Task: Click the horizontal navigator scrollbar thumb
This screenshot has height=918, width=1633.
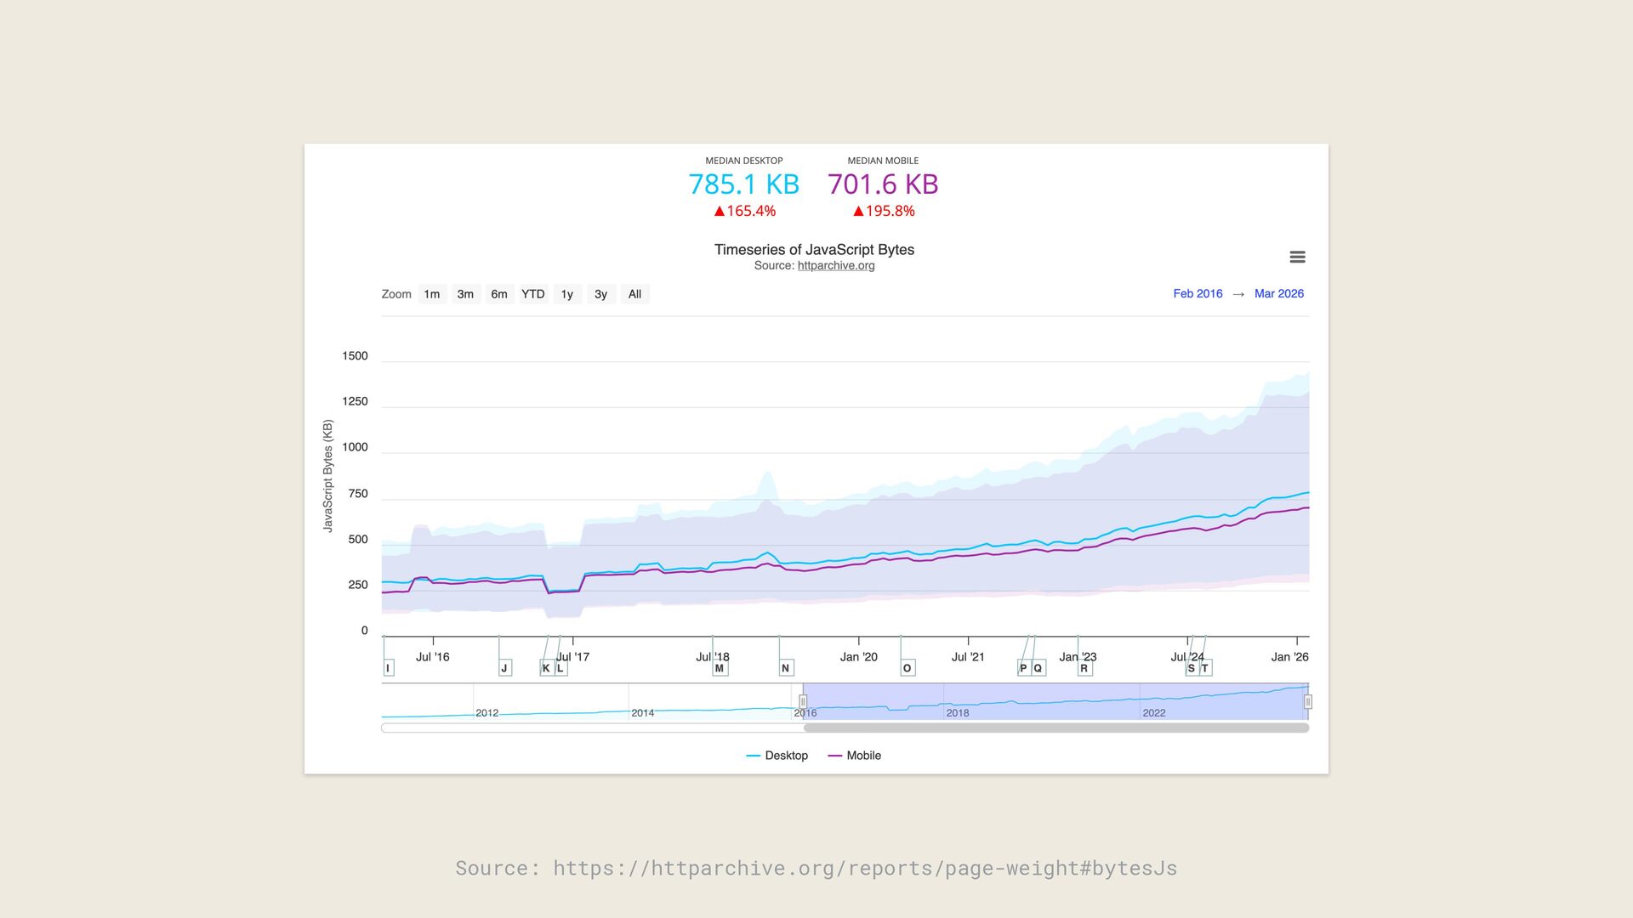Action: pyautogui.click(x=1055, y=728)
